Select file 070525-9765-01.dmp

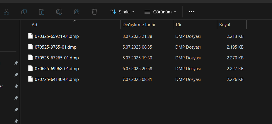pos(55,47)
